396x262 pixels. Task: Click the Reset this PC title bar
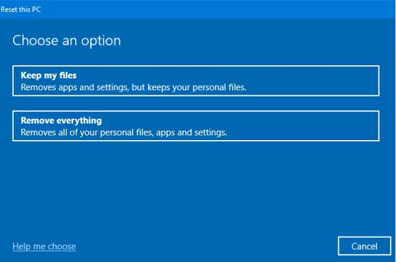point(198,9)
